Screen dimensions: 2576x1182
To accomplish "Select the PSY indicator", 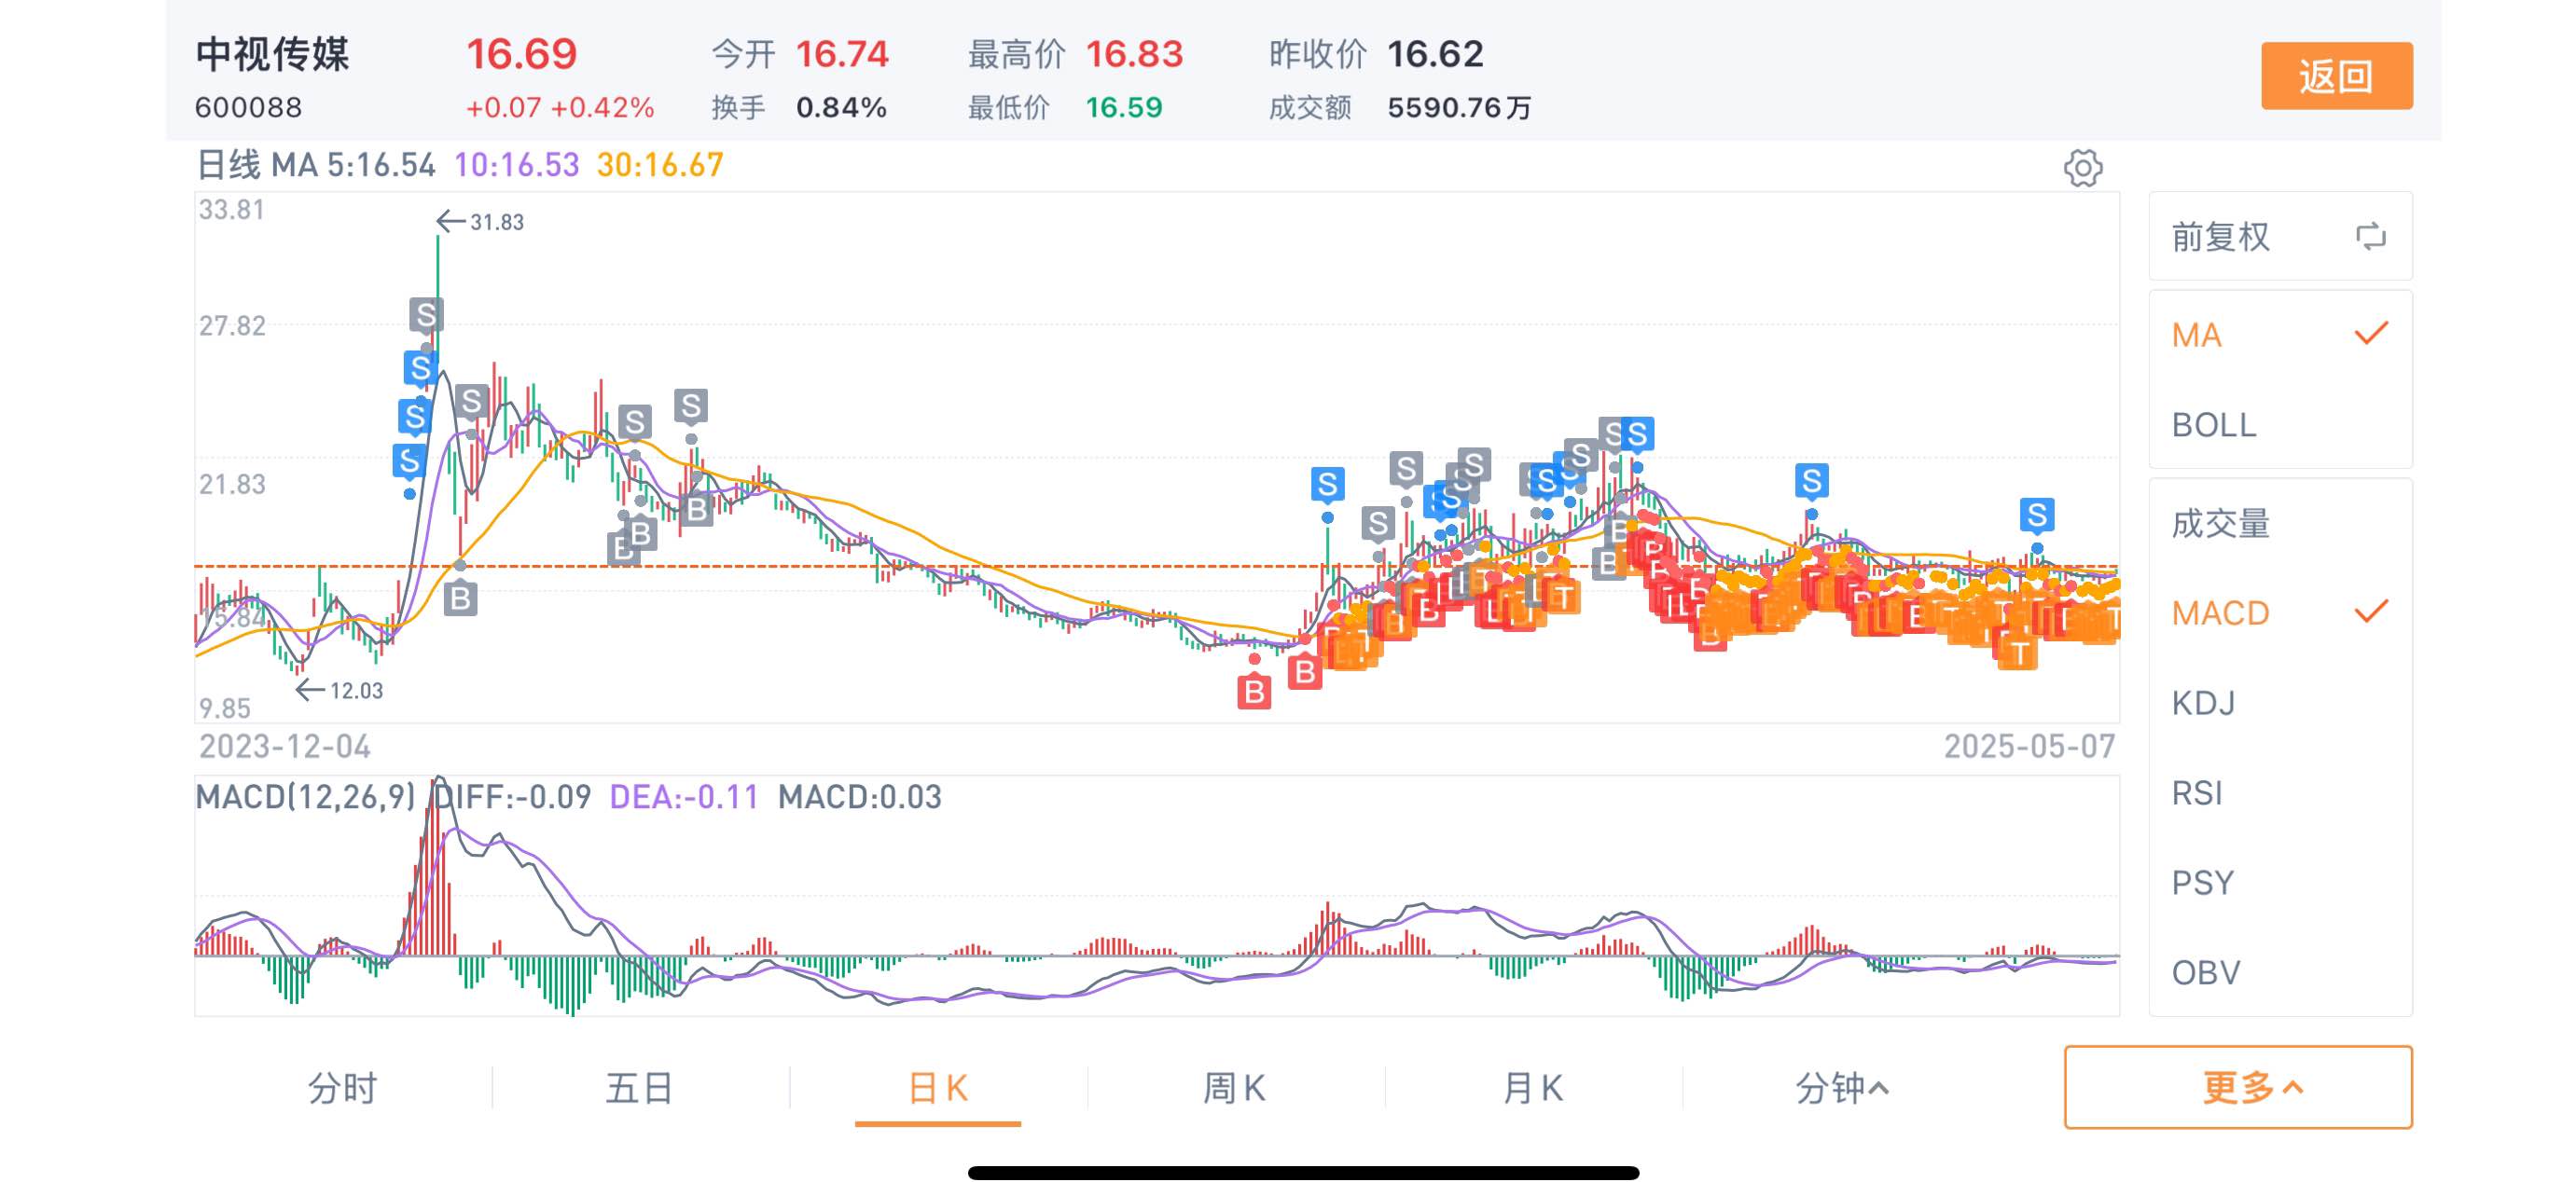I will 2280,884.
